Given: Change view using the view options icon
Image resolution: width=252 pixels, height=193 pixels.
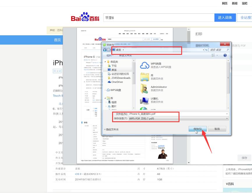Looking at the screenshot, I should pyautogui.click(x=213, y=55).
